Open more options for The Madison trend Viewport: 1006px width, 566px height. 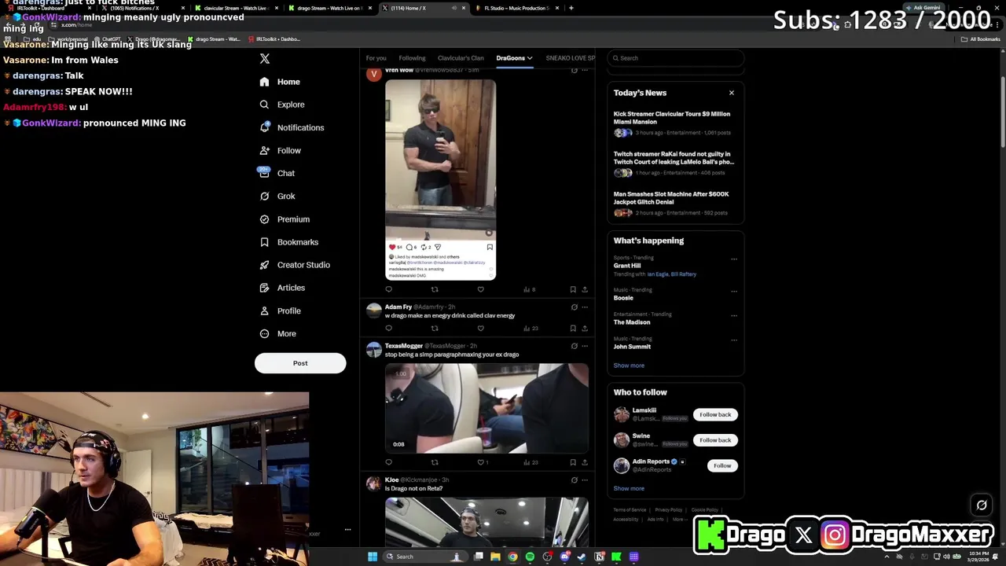pos(734,315)
